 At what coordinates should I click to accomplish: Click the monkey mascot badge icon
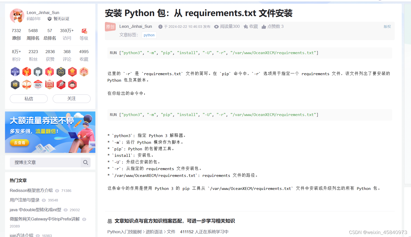click(x=72, y=85)
